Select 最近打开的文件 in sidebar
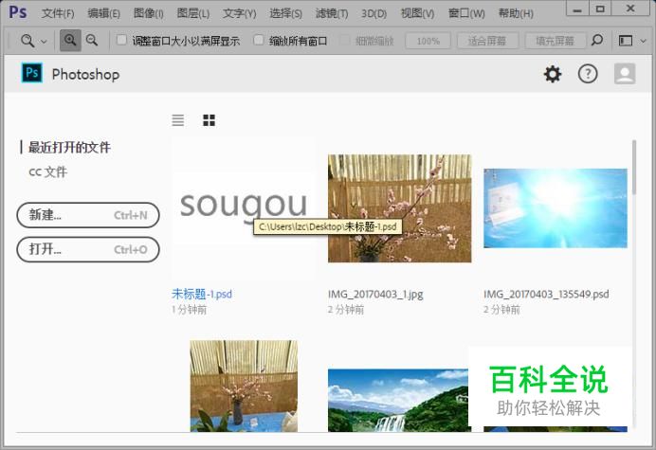 tap(69, 147)
